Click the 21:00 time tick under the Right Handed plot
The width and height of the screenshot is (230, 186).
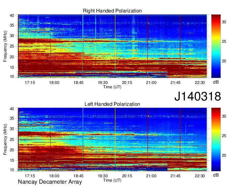coord(151,83)
